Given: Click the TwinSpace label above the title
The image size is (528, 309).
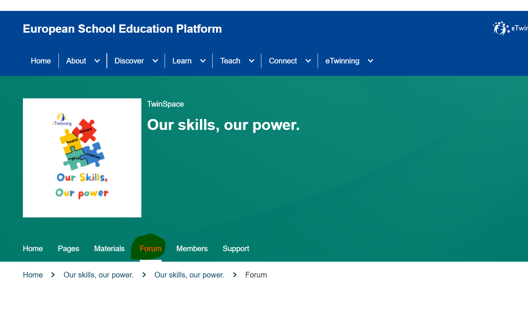Looking at the screenshot, I should coord(165,104).
